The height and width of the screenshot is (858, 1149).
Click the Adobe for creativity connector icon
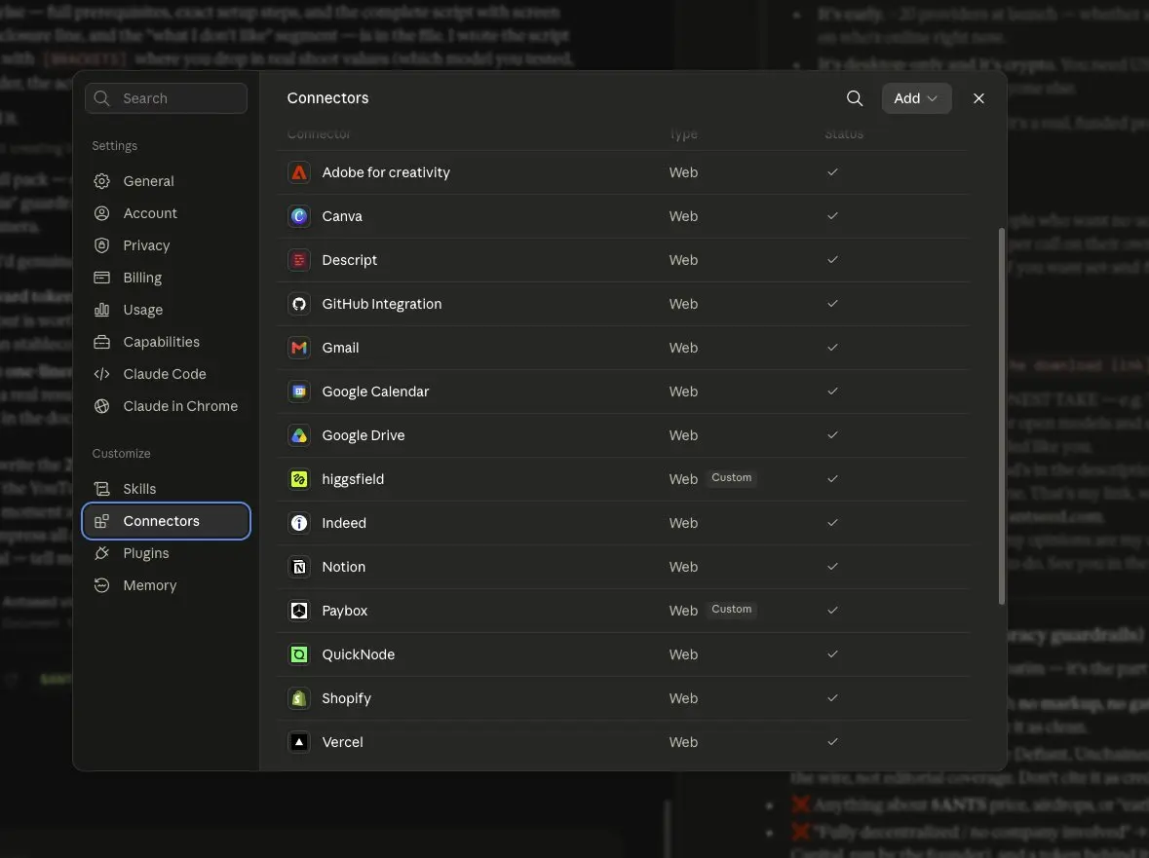299,172
